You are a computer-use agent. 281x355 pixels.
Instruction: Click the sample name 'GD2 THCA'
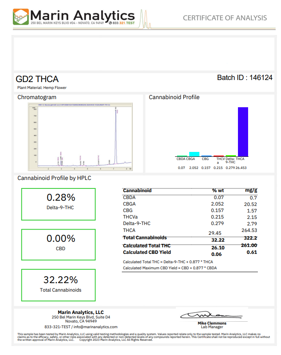coord(37,79)
